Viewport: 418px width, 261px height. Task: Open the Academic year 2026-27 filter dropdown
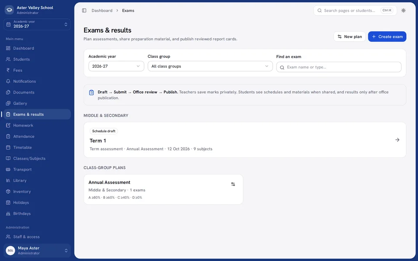coord(116,66)
